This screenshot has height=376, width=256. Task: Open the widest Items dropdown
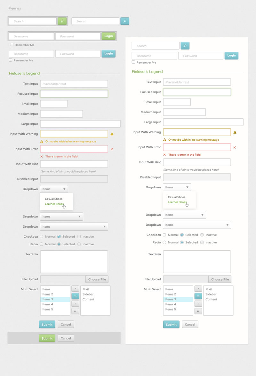coord(74,226)
